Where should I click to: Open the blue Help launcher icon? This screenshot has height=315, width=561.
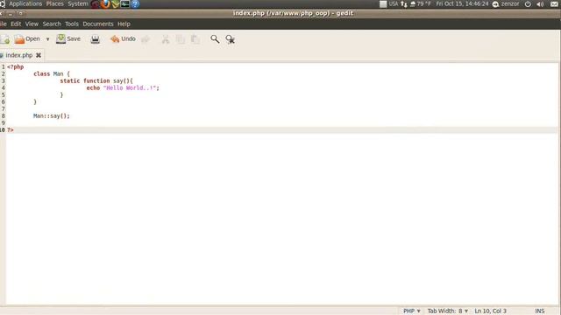point(135,4)
